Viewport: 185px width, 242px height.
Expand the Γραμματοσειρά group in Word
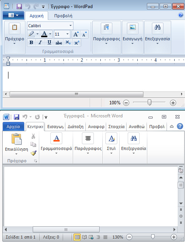[57, 144]
